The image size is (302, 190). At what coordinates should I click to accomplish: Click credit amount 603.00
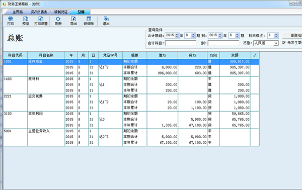(200, 73)
